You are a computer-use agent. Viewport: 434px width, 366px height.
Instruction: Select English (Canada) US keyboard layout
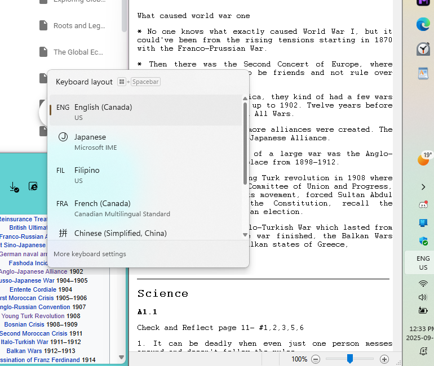(145, 110)
